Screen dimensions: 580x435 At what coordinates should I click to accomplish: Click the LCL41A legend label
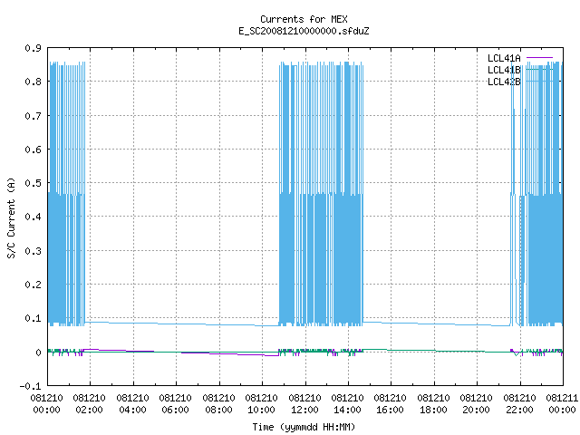pos(504,58)
